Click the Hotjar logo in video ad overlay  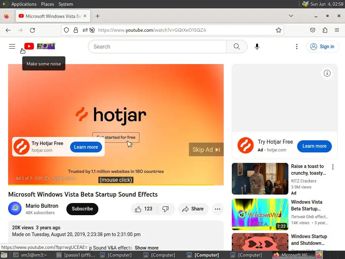[22, 147]
